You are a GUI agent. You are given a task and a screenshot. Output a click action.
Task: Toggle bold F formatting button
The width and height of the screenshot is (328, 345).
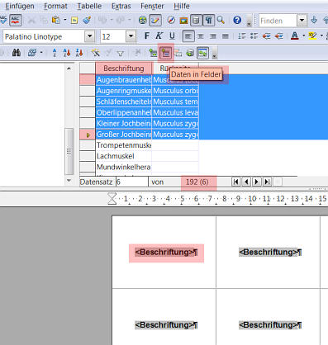click(147, 36)
